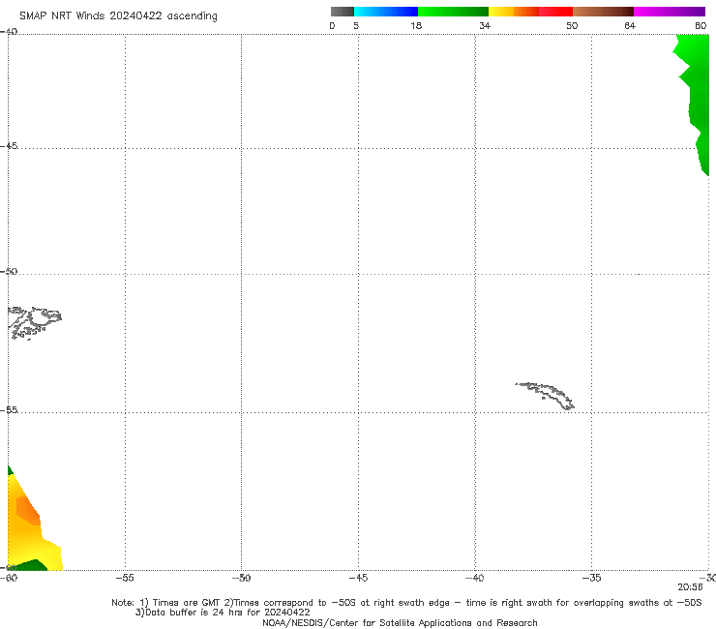The width and height of the screenshot is (716, 629).
Task: Click the longitude label -35
Action: coord(592,578)
